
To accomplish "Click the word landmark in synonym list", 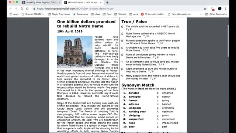I will click(135, 108).
